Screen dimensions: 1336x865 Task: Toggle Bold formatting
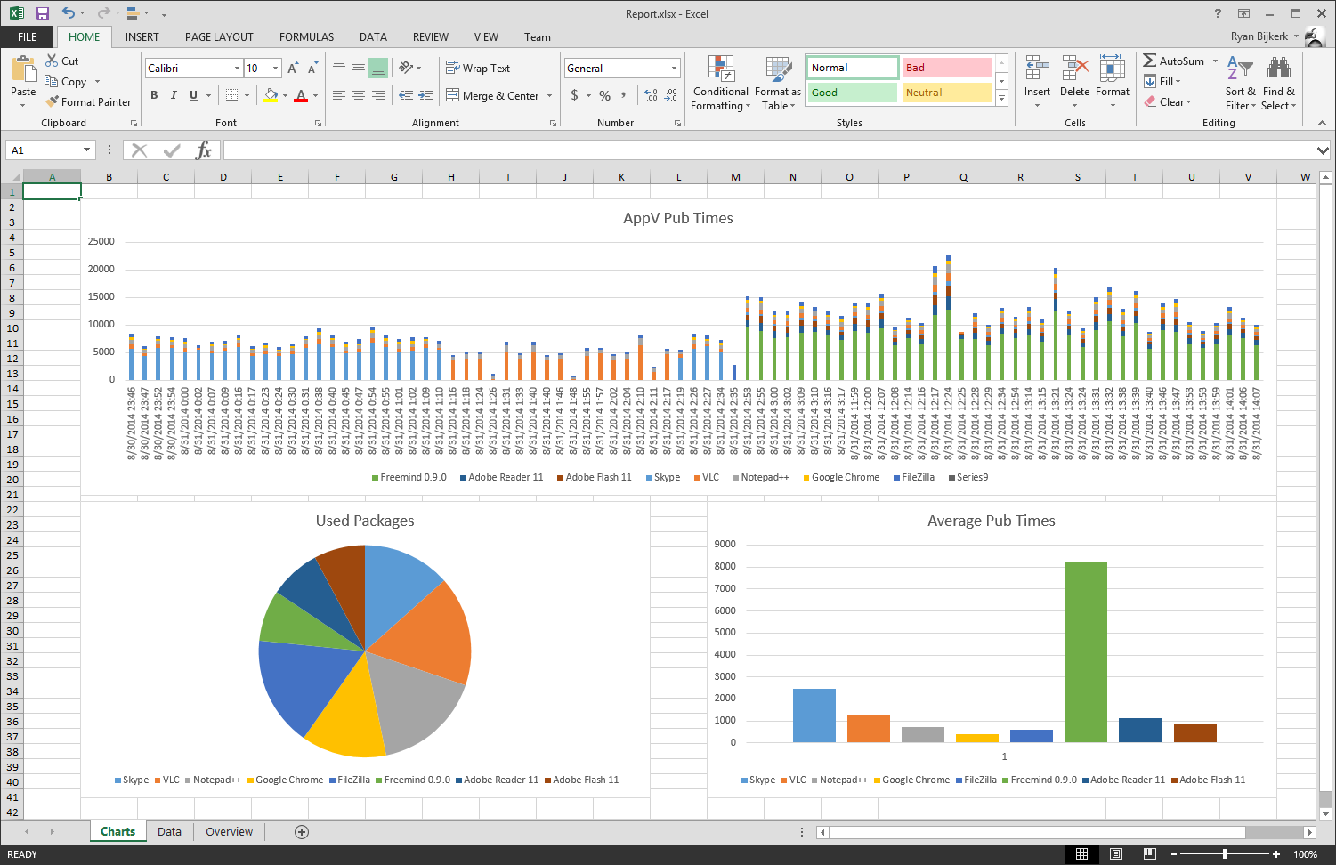[x=154, y=95]
